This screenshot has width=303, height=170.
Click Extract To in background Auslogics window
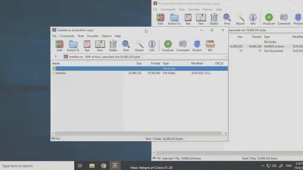click(174, 19)
